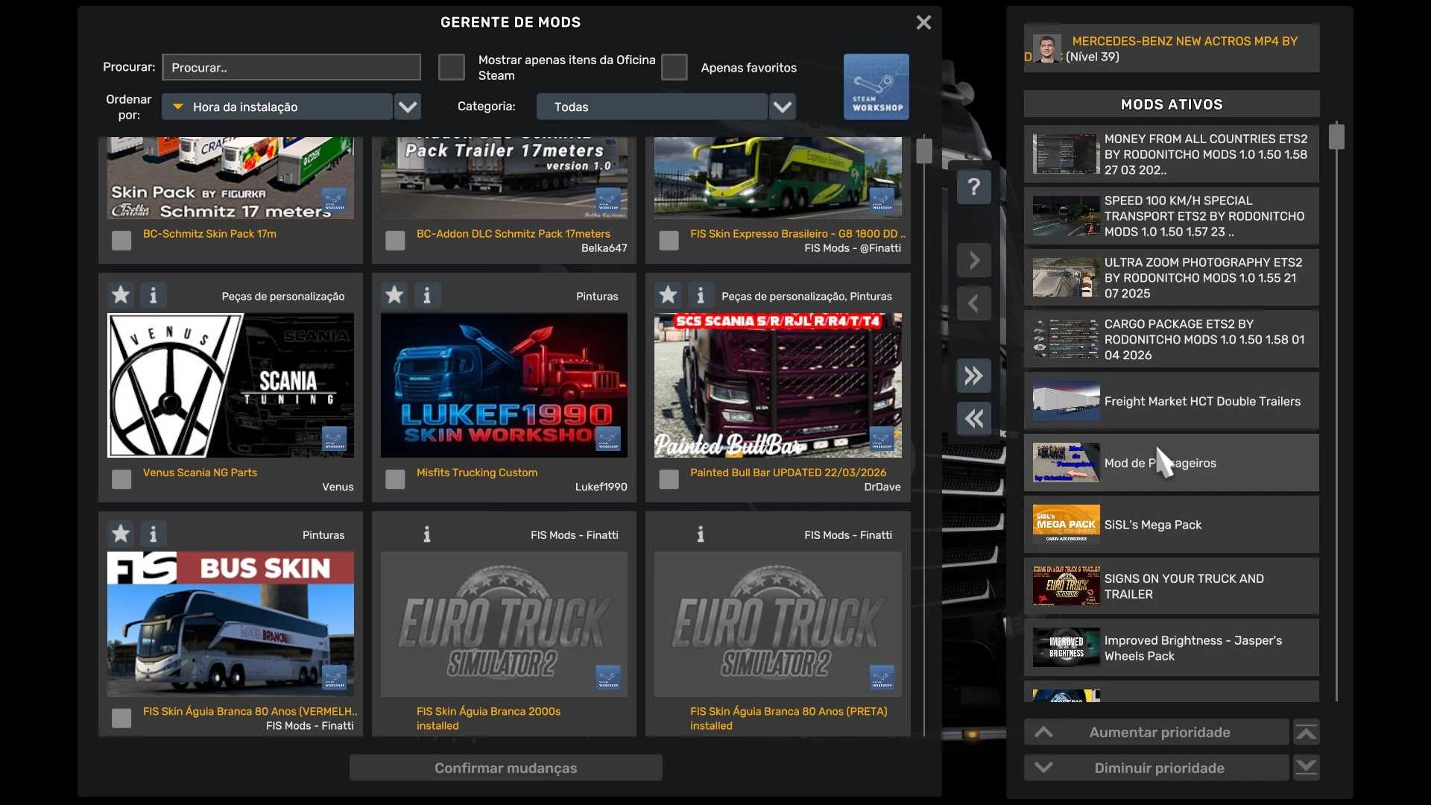Image resolution: width=1431 pixels, height=805 pixels.
Task: Check FIS Skin Águia Branca 80 Anos VERMELH
Action: coord(121,718)
